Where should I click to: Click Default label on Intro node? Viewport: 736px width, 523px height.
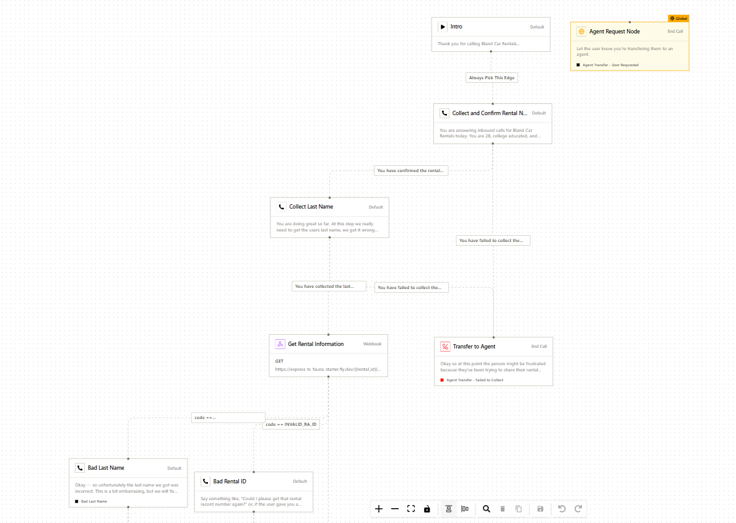click(537, 27)
